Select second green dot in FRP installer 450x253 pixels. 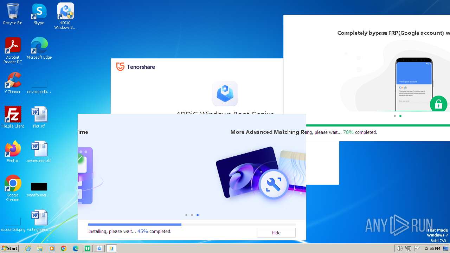click(x=400, y=116)
